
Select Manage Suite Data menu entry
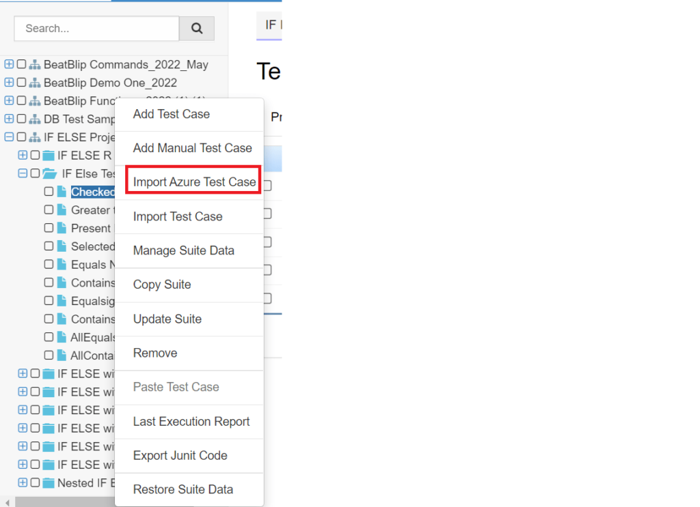pyautogui.click(x=183, y=250)
